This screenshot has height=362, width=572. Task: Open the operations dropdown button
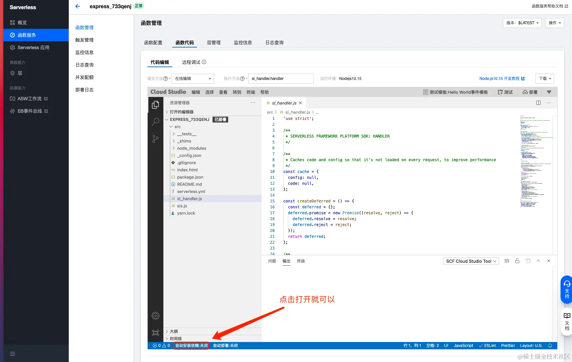[x=555, y=23]
